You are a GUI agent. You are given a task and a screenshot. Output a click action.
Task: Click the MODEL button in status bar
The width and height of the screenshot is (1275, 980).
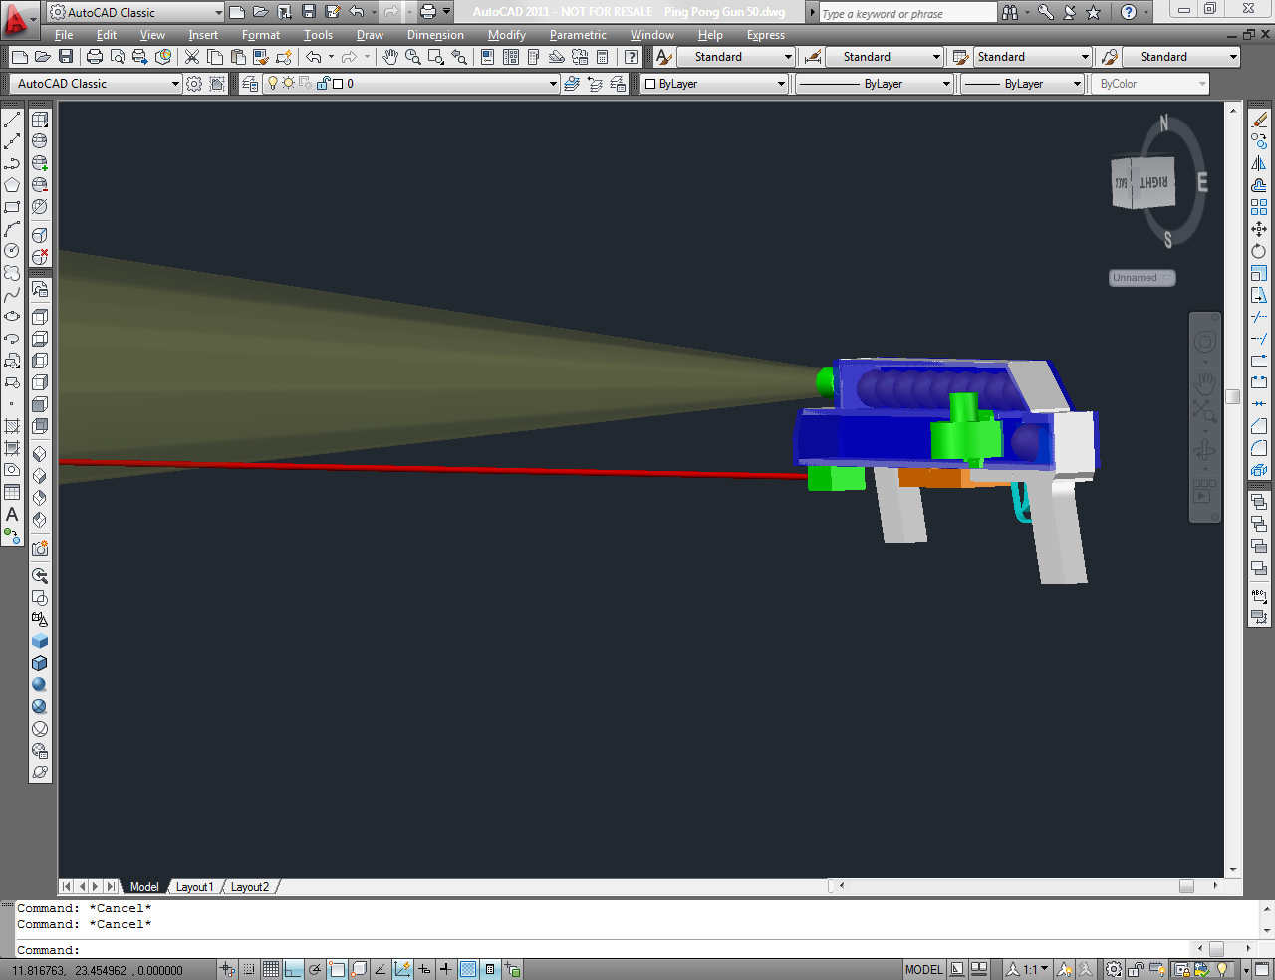pyautogui.click(x=923, y=969)
